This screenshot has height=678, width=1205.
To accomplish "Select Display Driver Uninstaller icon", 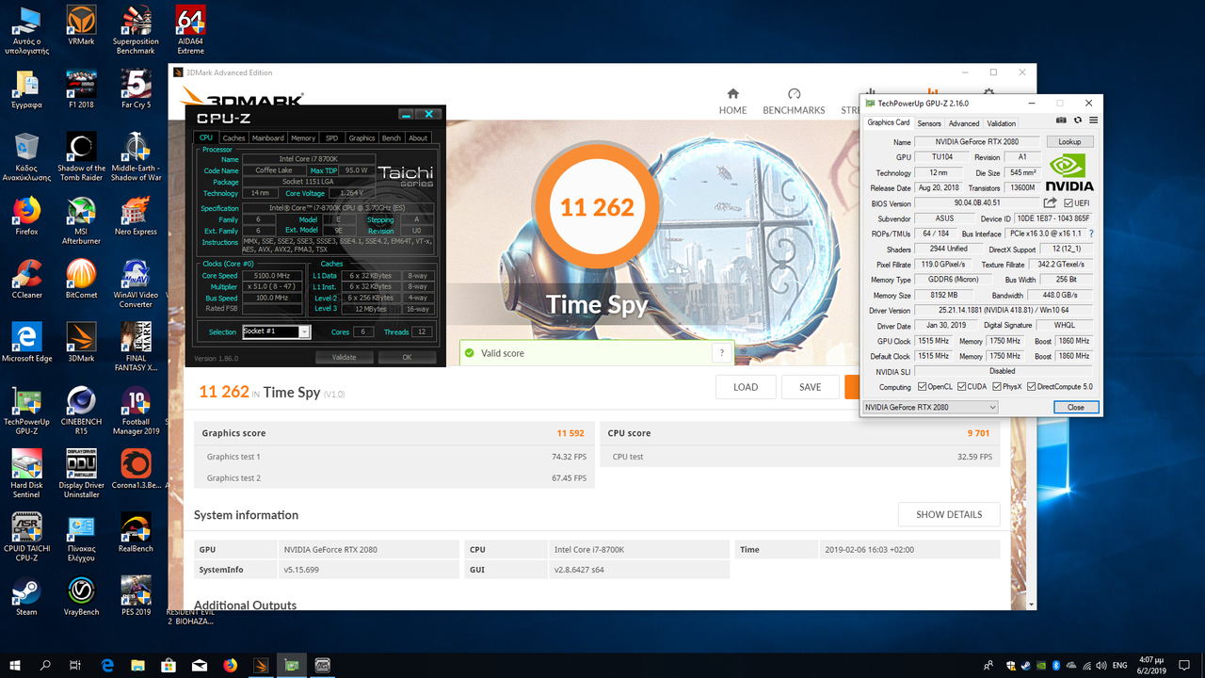I will coord(81,474).
